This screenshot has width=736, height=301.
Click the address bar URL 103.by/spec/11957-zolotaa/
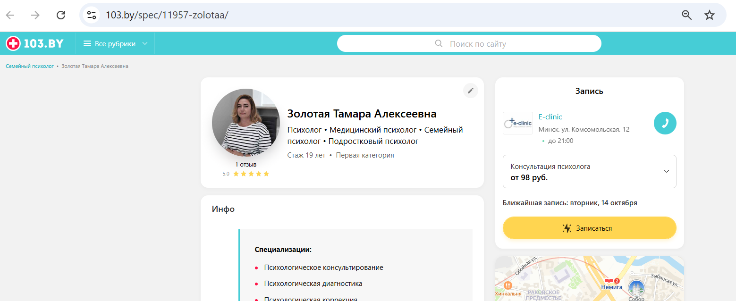click(x=167, y=15)
